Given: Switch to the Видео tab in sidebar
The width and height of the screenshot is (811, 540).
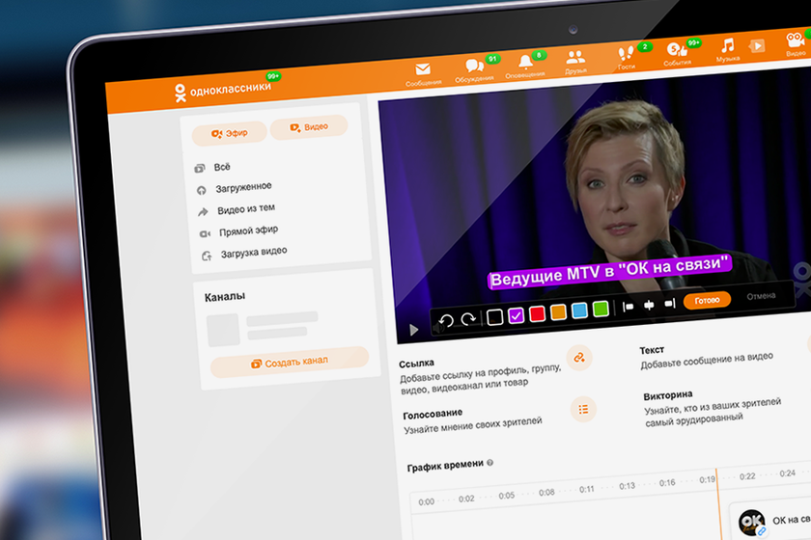Looking at the screenshot, I should pos(308,127).
